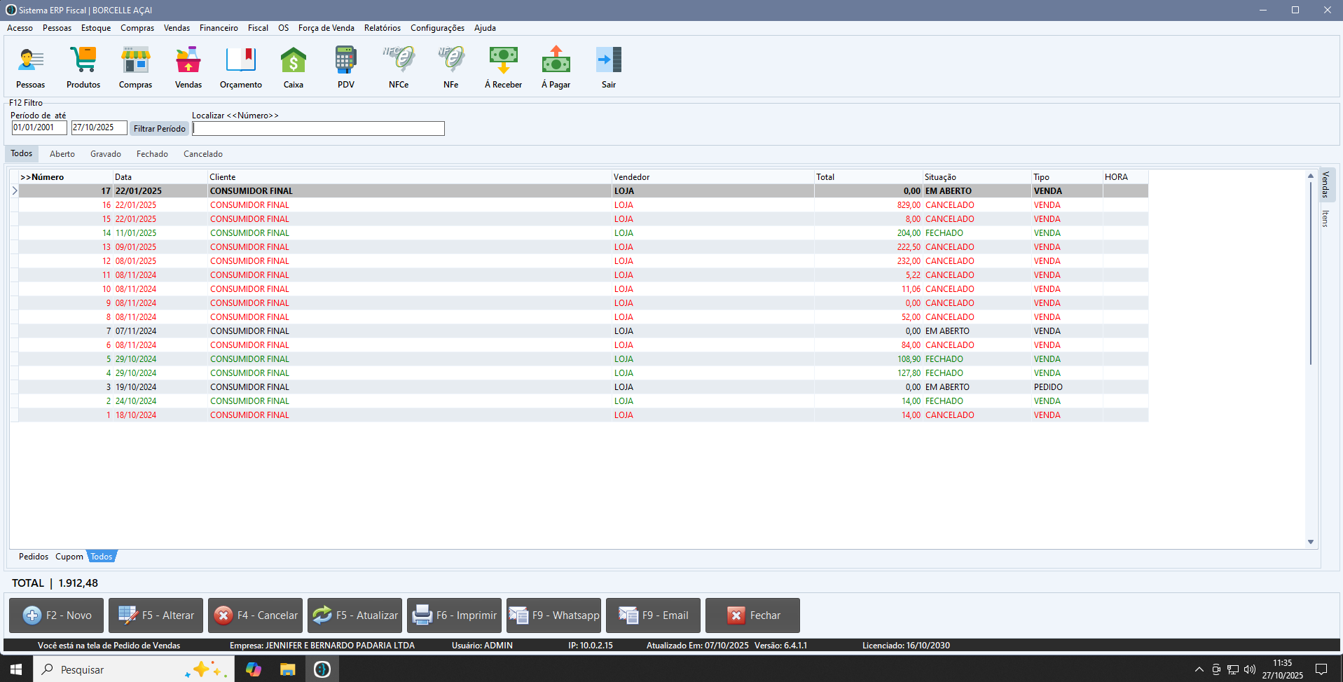This screenshot has width=1343, height=682.
Task: Open the Orçamento toolbar icon
Action: 240,67
